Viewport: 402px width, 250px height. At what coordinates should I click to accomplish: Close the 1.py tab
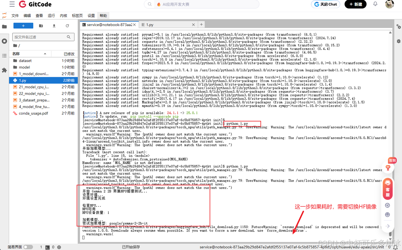click(x=193, y=24)
